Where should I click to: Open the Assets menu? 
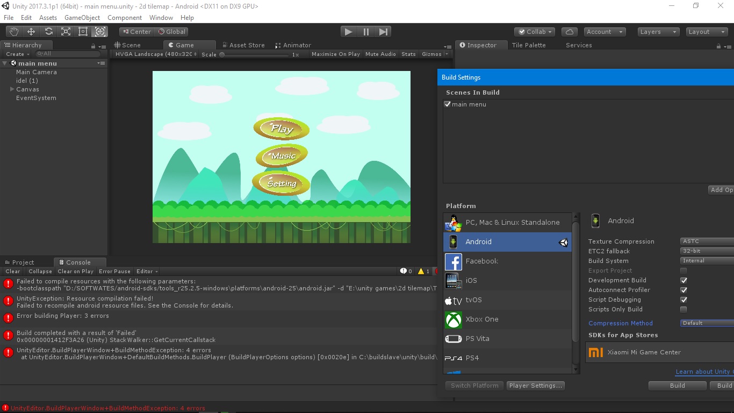coord(48,18)
